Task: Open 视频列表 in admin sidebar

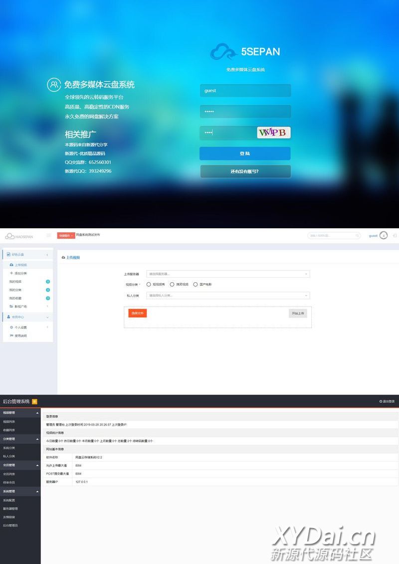Action: point(9,422)
